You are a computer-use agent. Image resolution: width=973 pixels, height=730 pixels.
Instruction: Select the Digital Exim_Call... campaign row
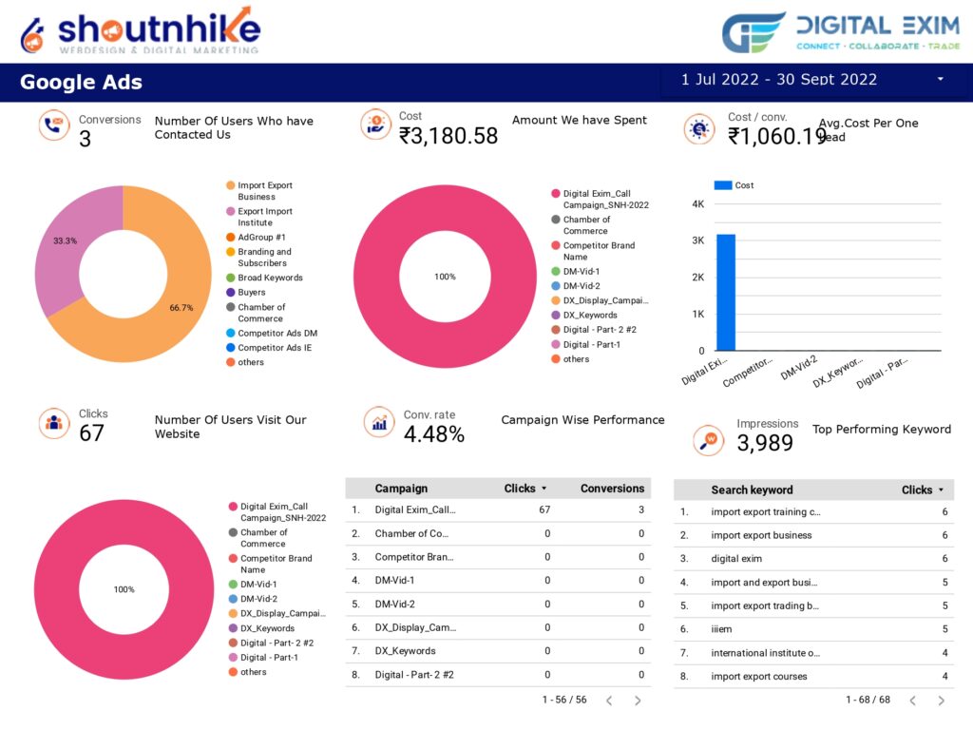pyautogui.click(x=498, y=509)
